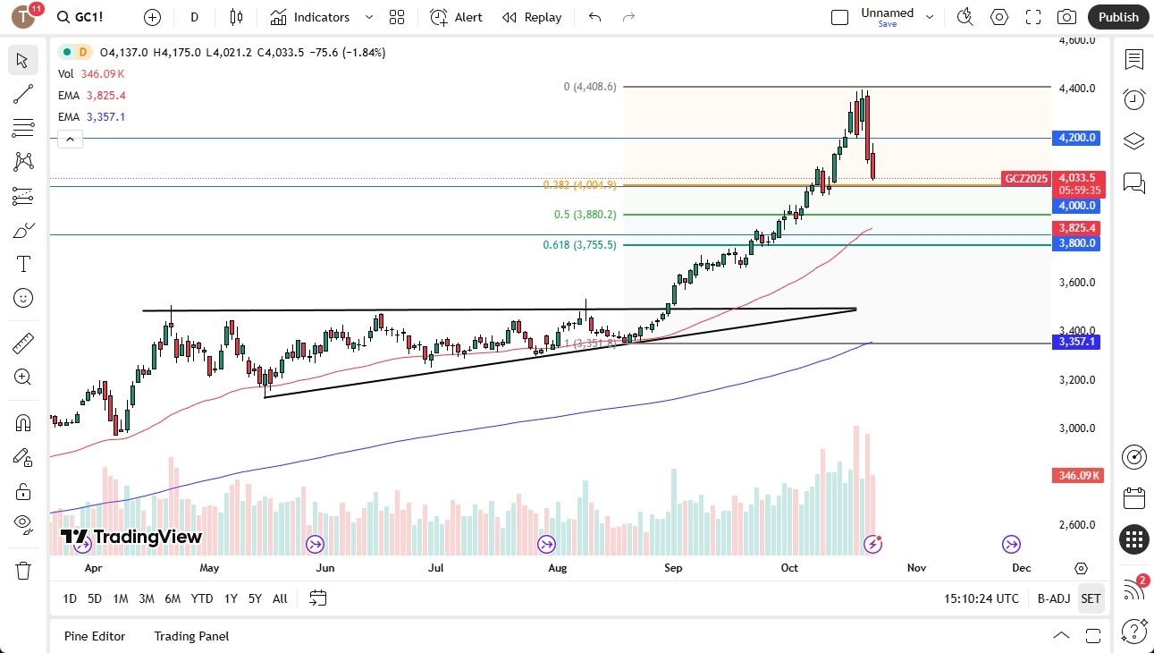Open the Pine Editor tab
This screenshot has height=653, width=1154.
[x=95, y=636]
